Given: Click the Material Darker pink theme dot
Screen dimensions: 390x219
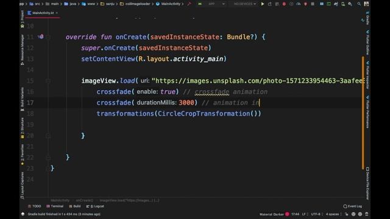Looking at the screenshot, I should coord(287,214).
